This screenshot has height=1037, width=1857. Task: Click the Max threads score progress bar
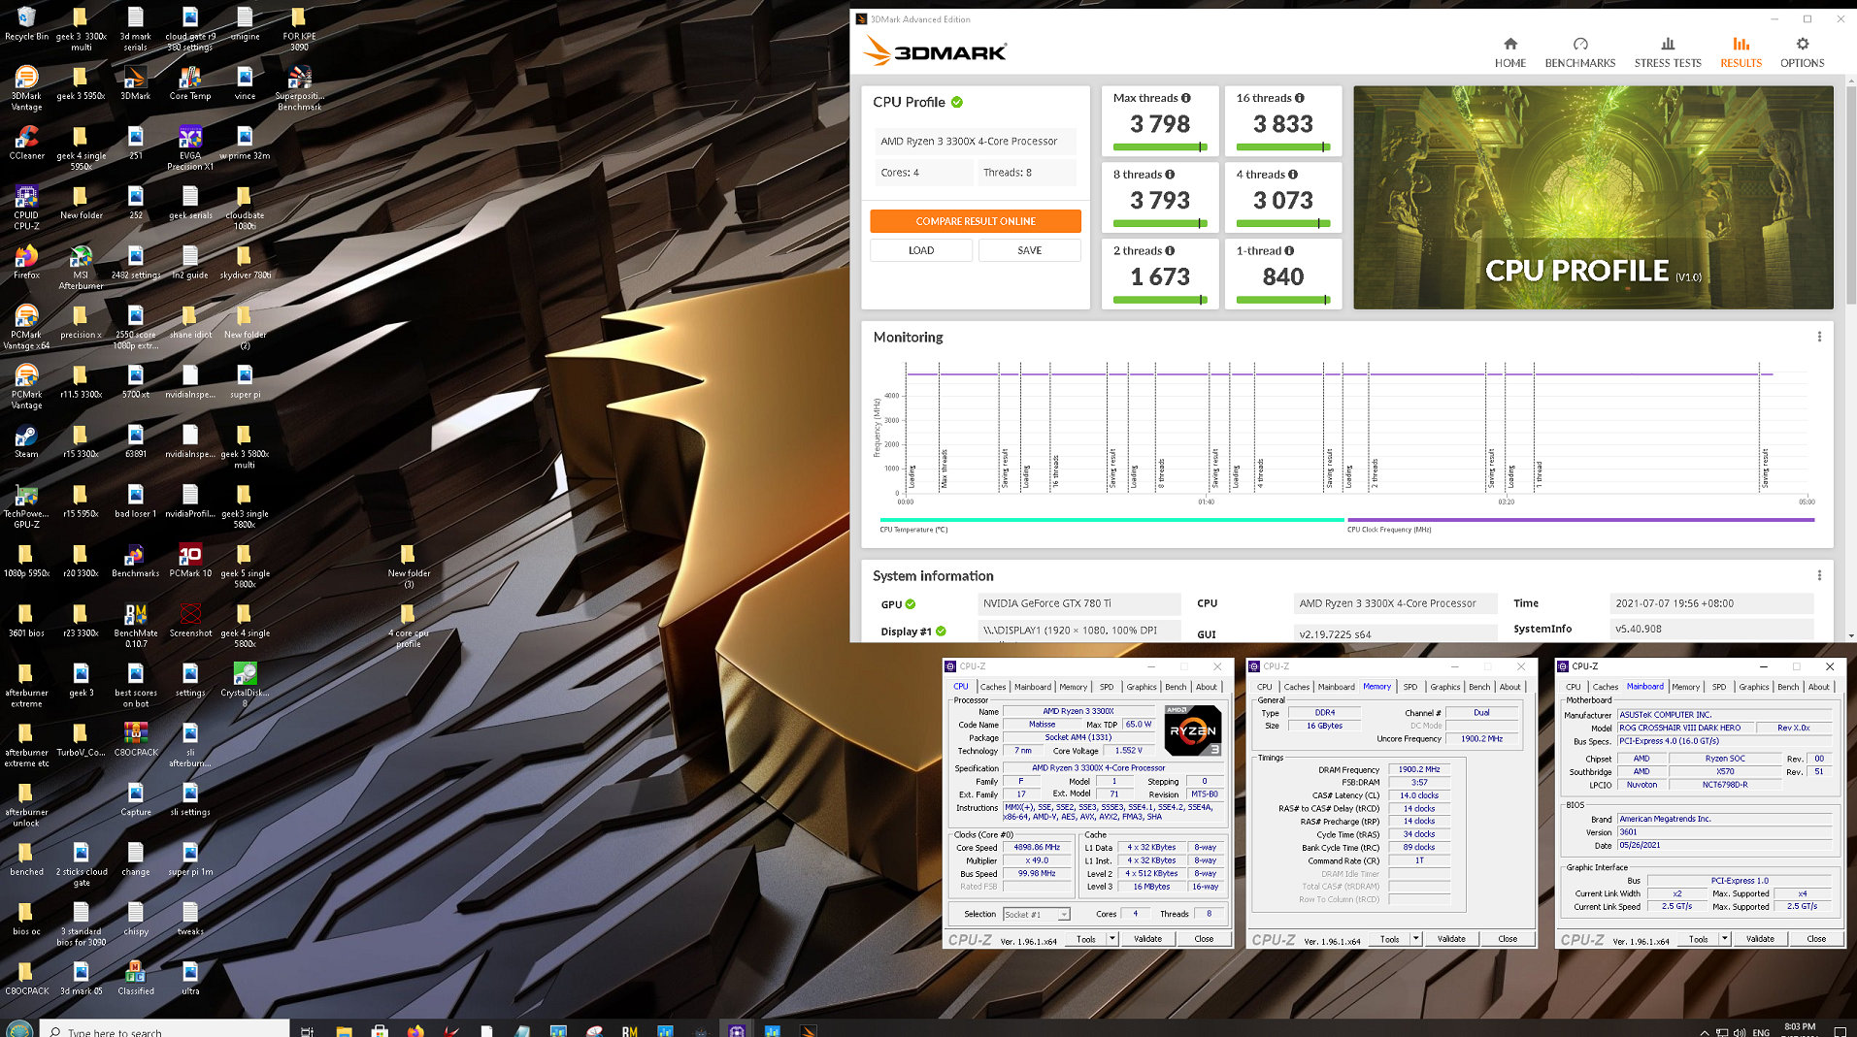[x=1160, y=146]
